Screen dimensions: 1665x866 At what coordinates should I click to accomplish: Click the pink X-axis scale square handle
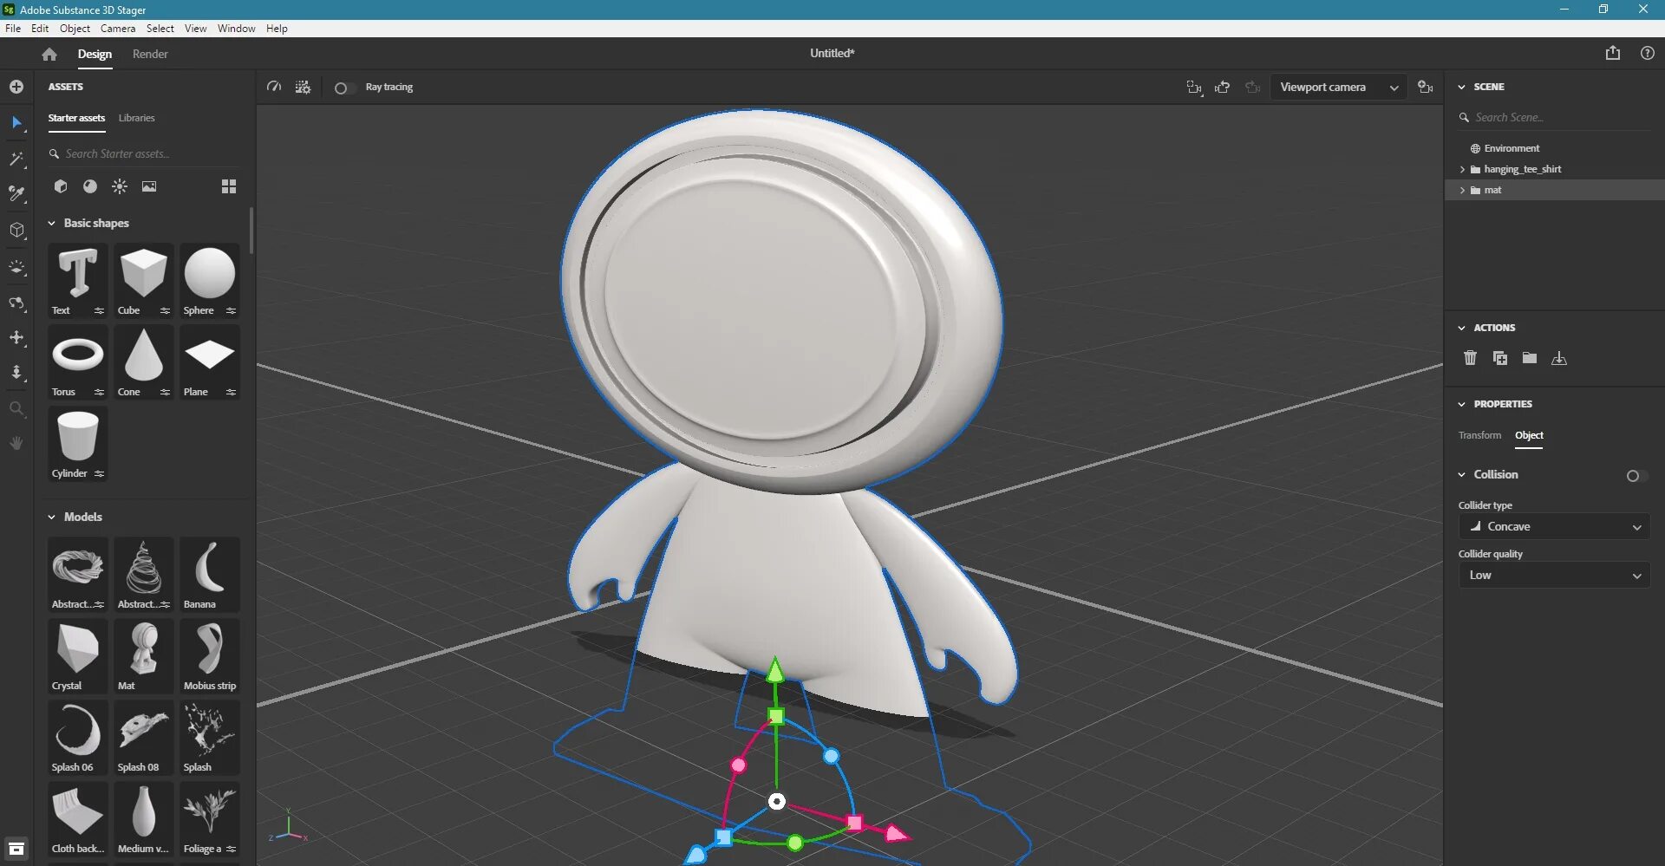[x=854, y=823]
